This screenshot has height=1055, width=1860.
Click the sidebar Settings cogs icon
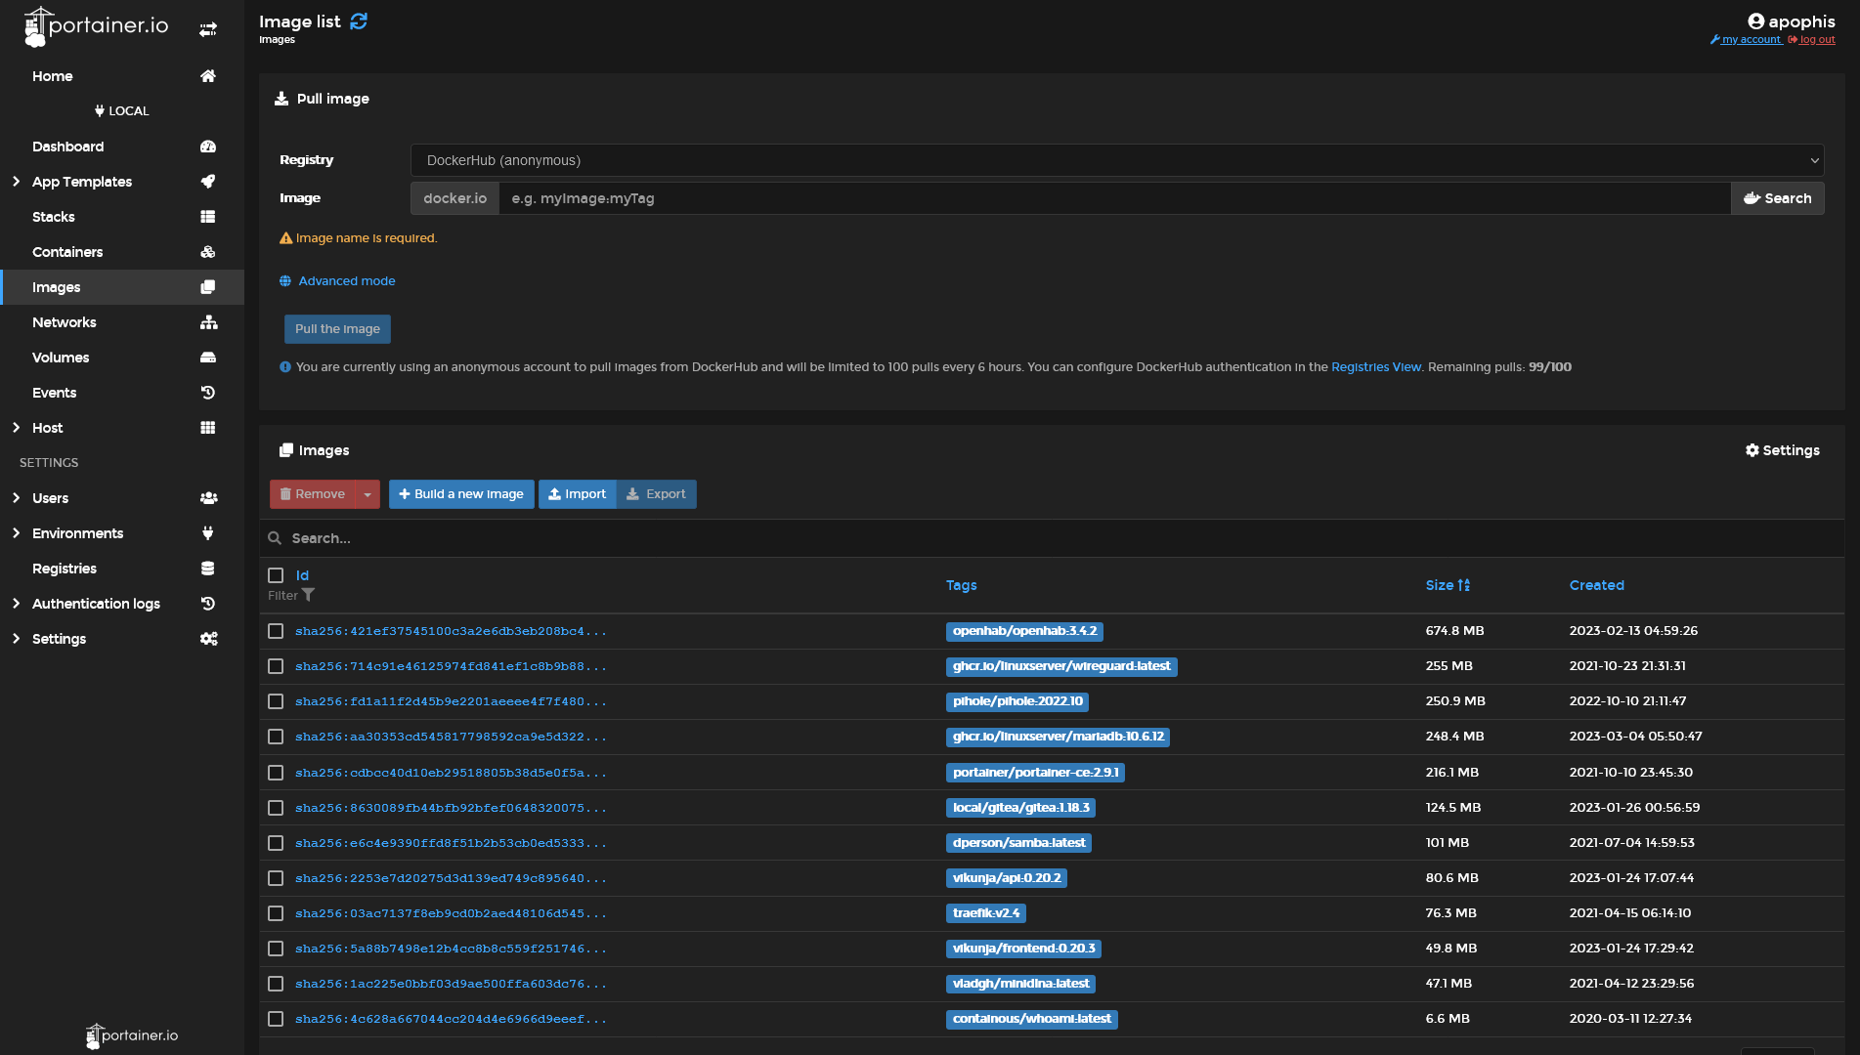point(208,639)
